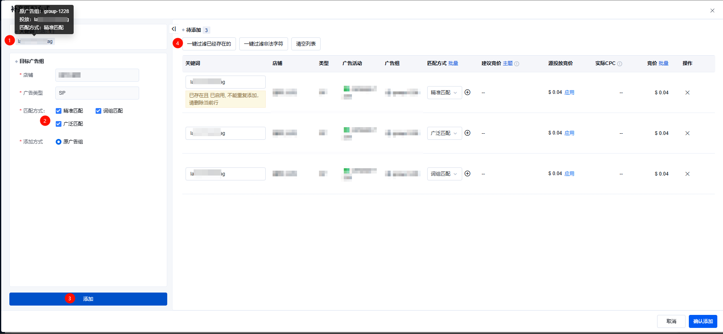Remove the second keyword row with X
Image resolution: width=723 pixels, height=334 pixels.
point(687,133)
